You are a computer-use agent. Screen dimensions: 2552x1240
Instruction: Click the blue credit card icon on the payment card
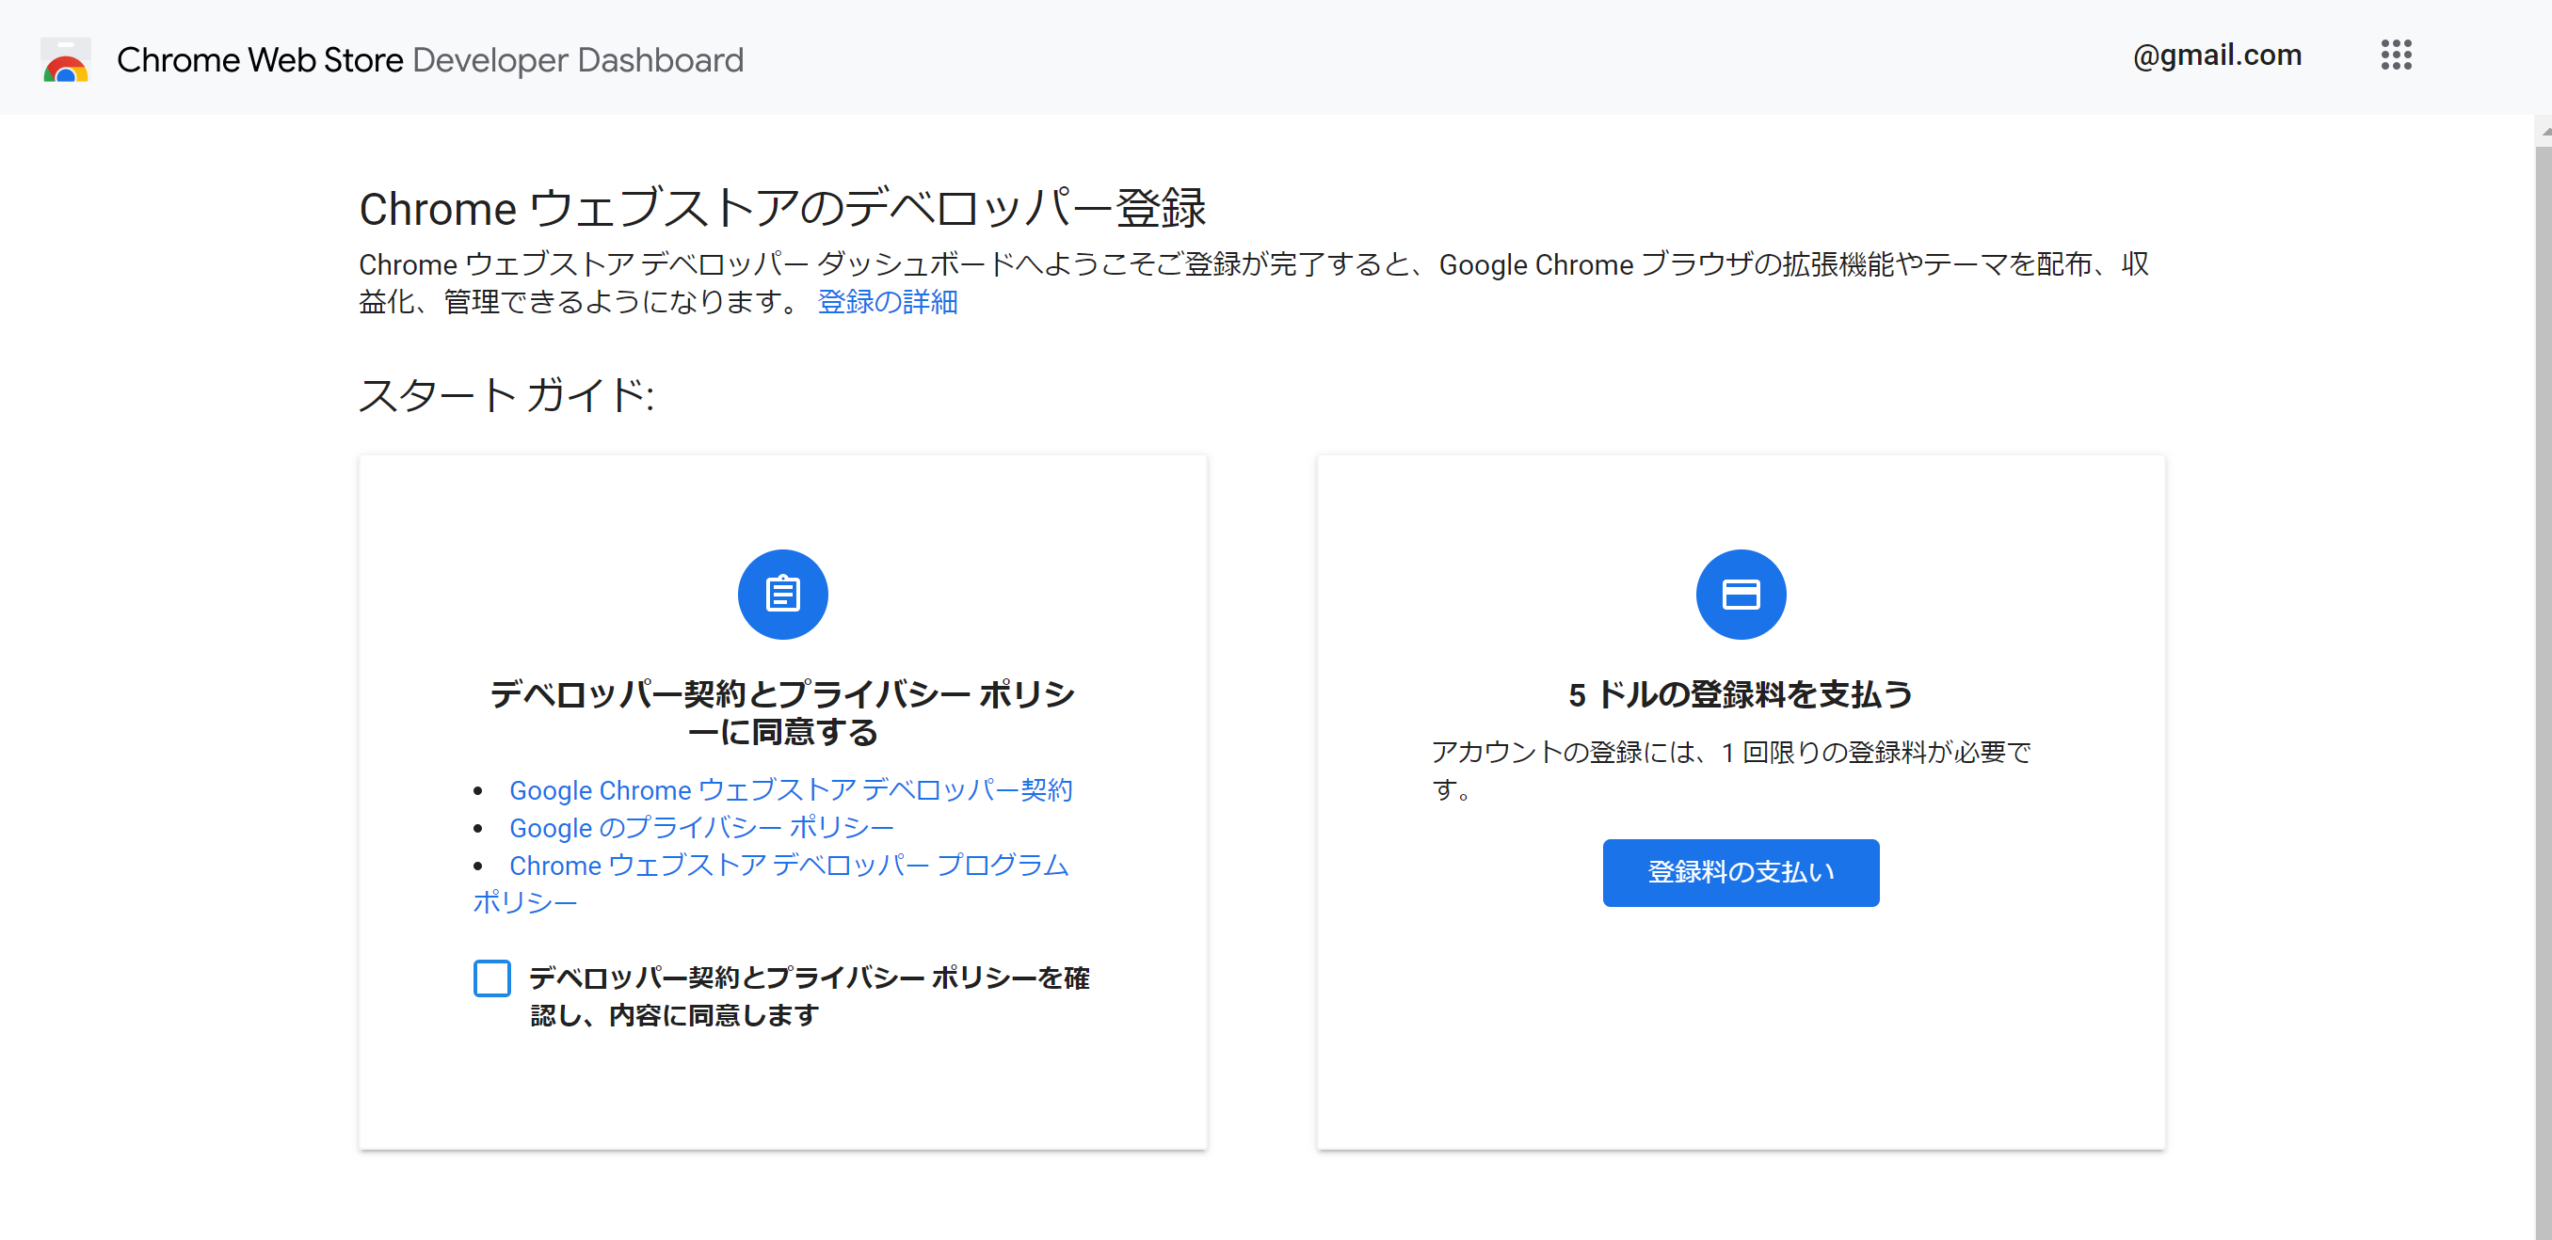[1741, 594]
